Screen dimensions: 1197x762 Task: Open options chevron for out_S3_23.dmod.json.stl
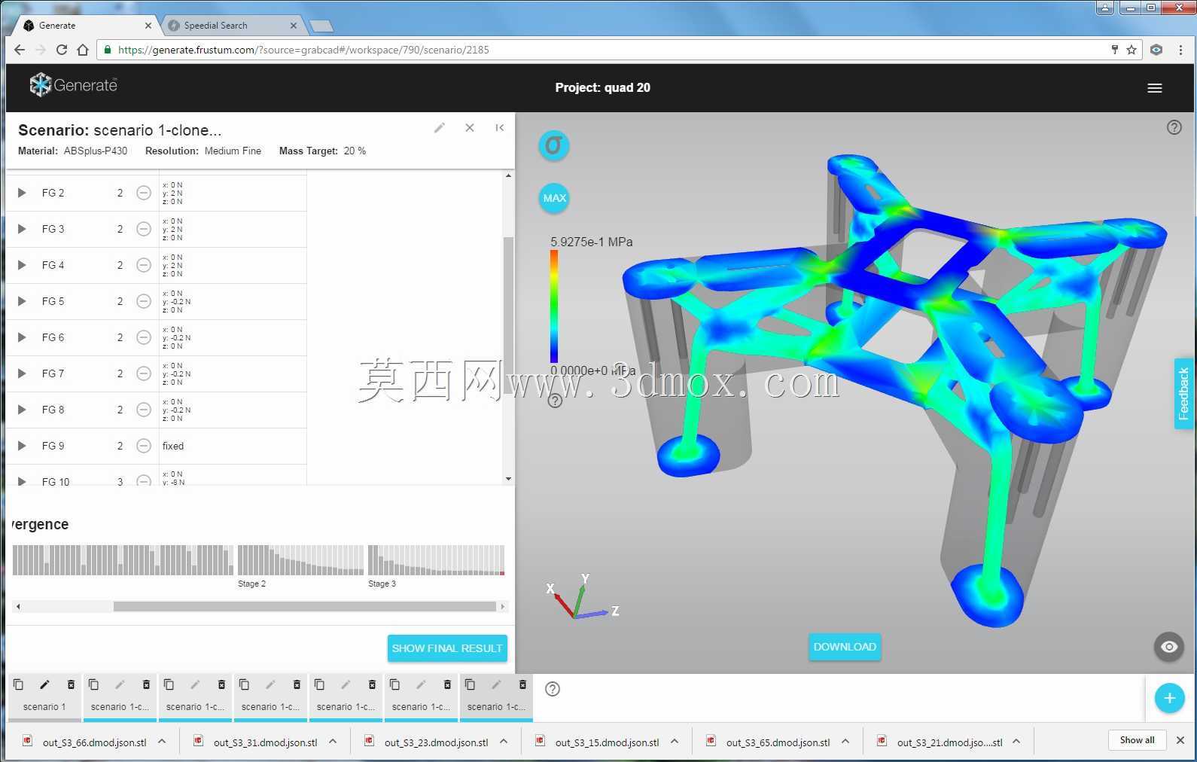coord(504,742)
